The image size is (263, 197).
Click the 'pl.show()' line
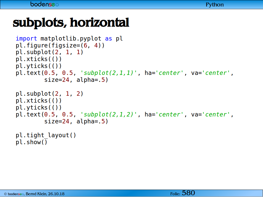coord(32,142)
